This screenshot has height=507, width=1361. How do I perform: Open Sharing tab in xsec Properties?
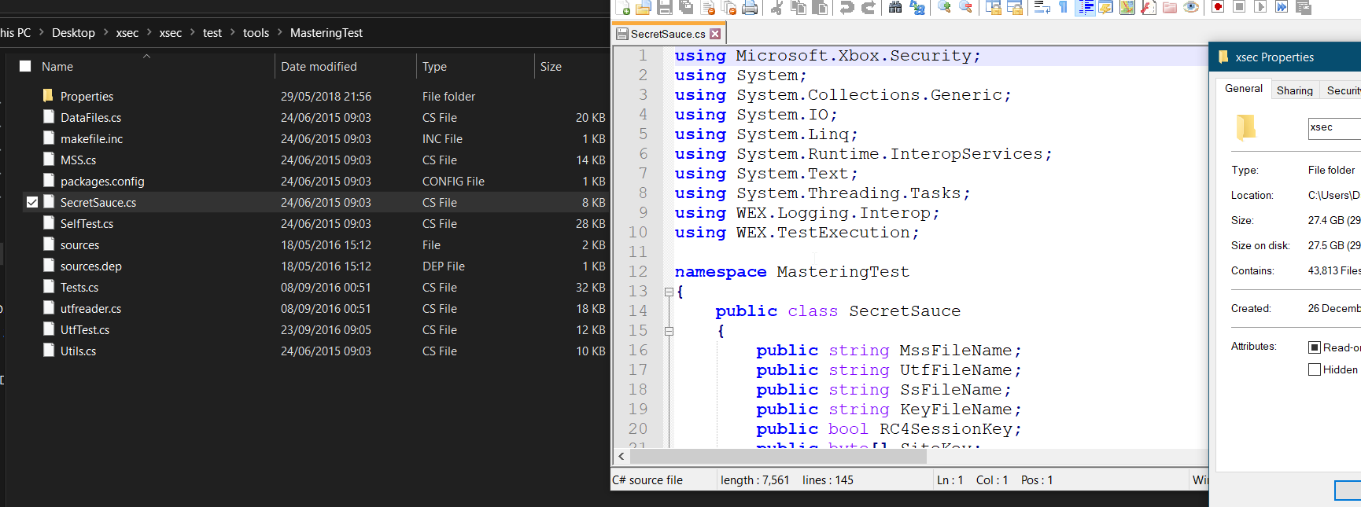(x=1294, y=90)
